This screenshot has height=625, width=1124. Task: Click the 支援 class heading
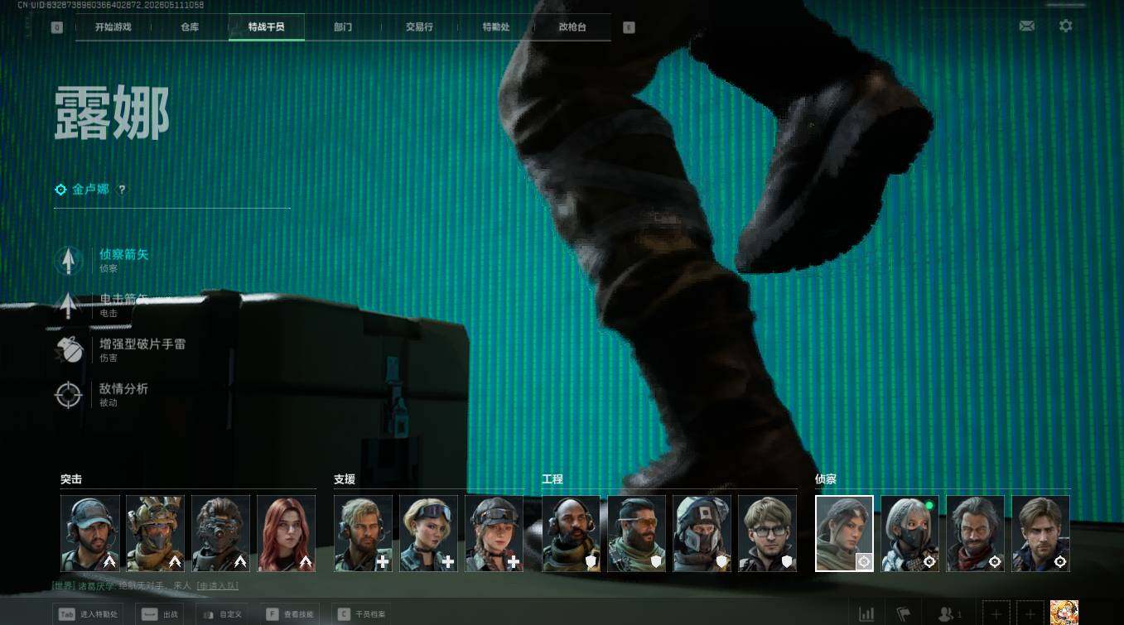click(x=345, y=479)
